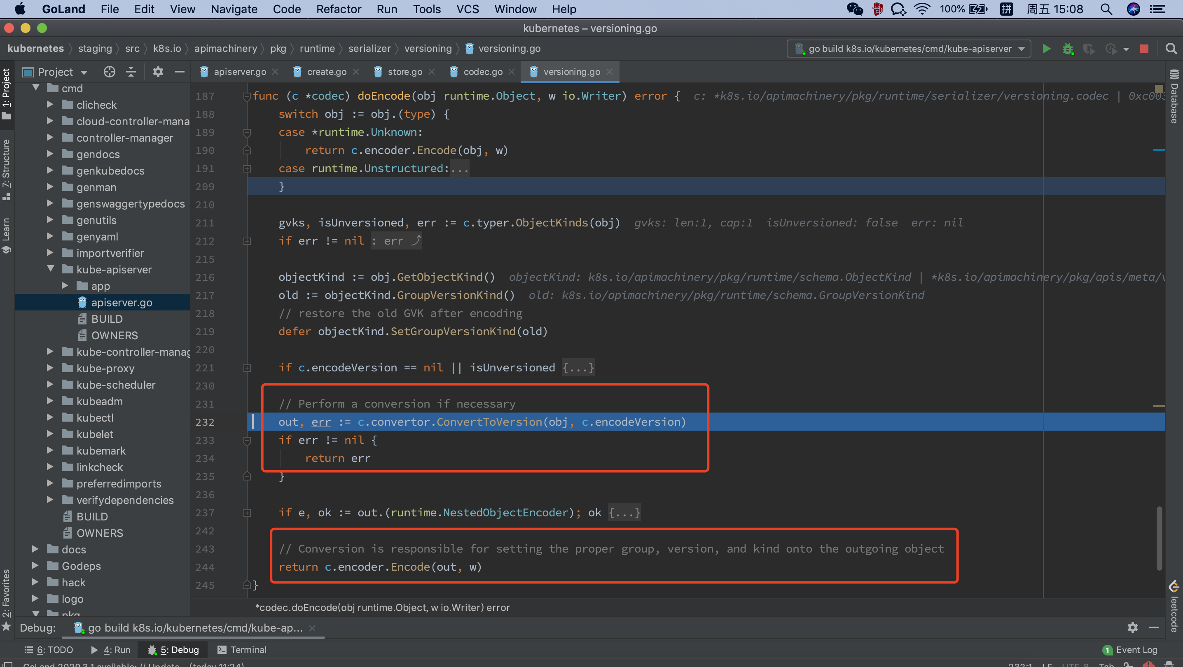
Task: Toggle fold on line 237 NestedObjectEncoder block
Action: pyautogui.click(x=247, y=513)
